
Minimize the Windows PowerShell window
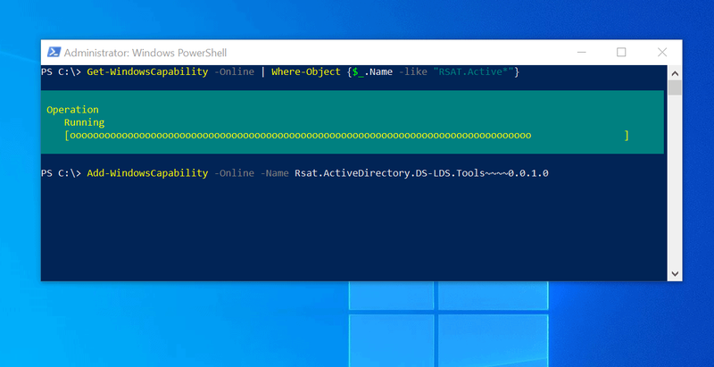click(x=582, y=53)
